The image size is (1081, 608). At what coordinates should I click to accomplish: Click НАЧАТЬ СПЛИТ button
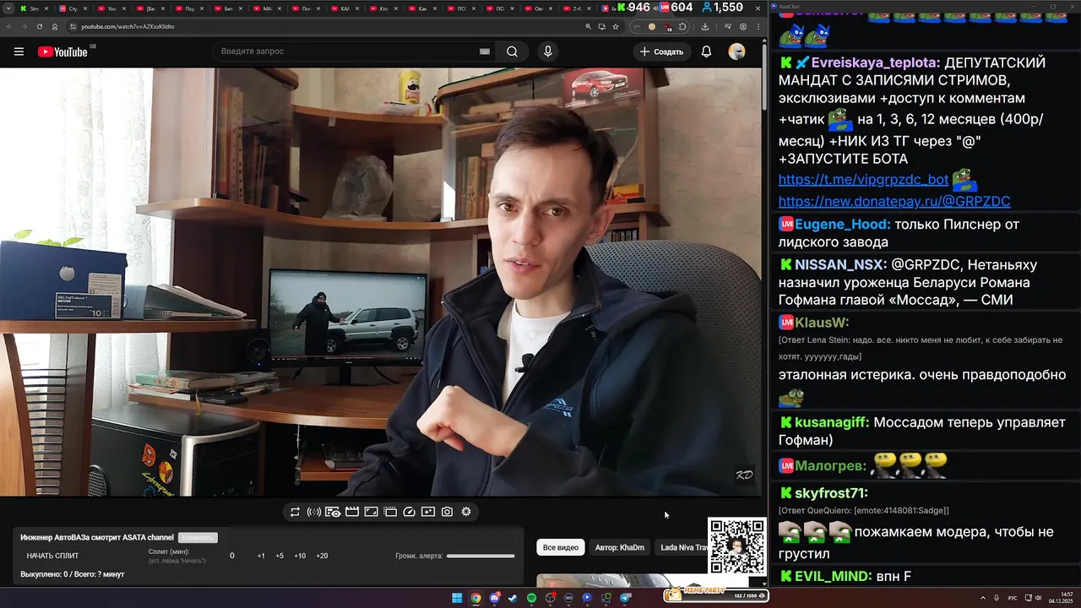pyautogui.click(x=52, y=556)
